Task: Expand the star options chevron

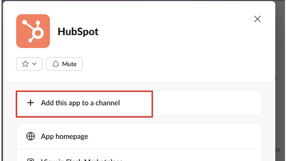Action: [x=34, y=64]
